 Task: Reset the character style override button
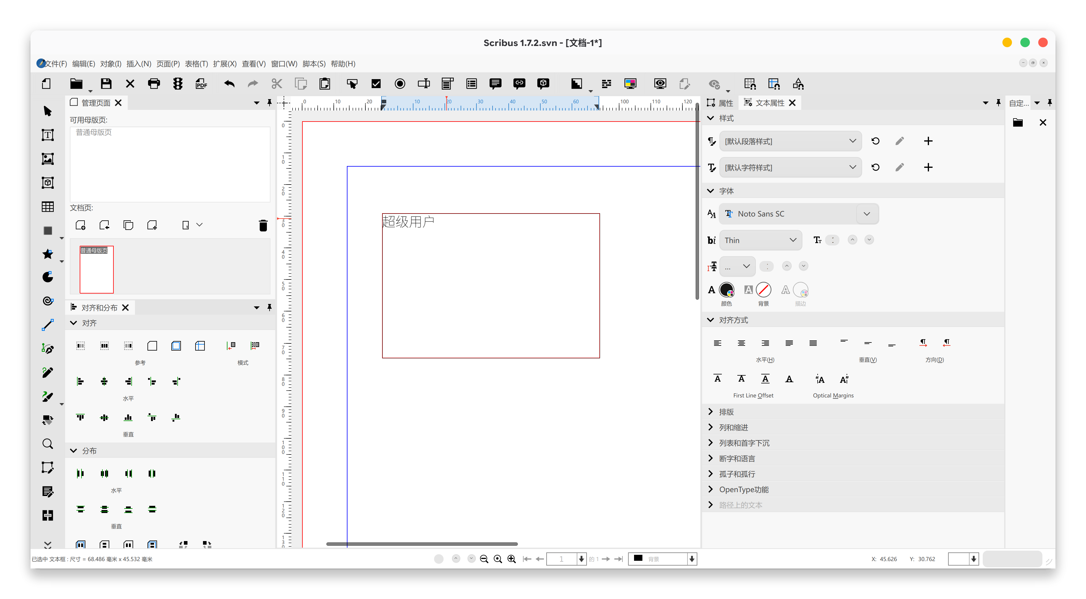coord(875,168)
